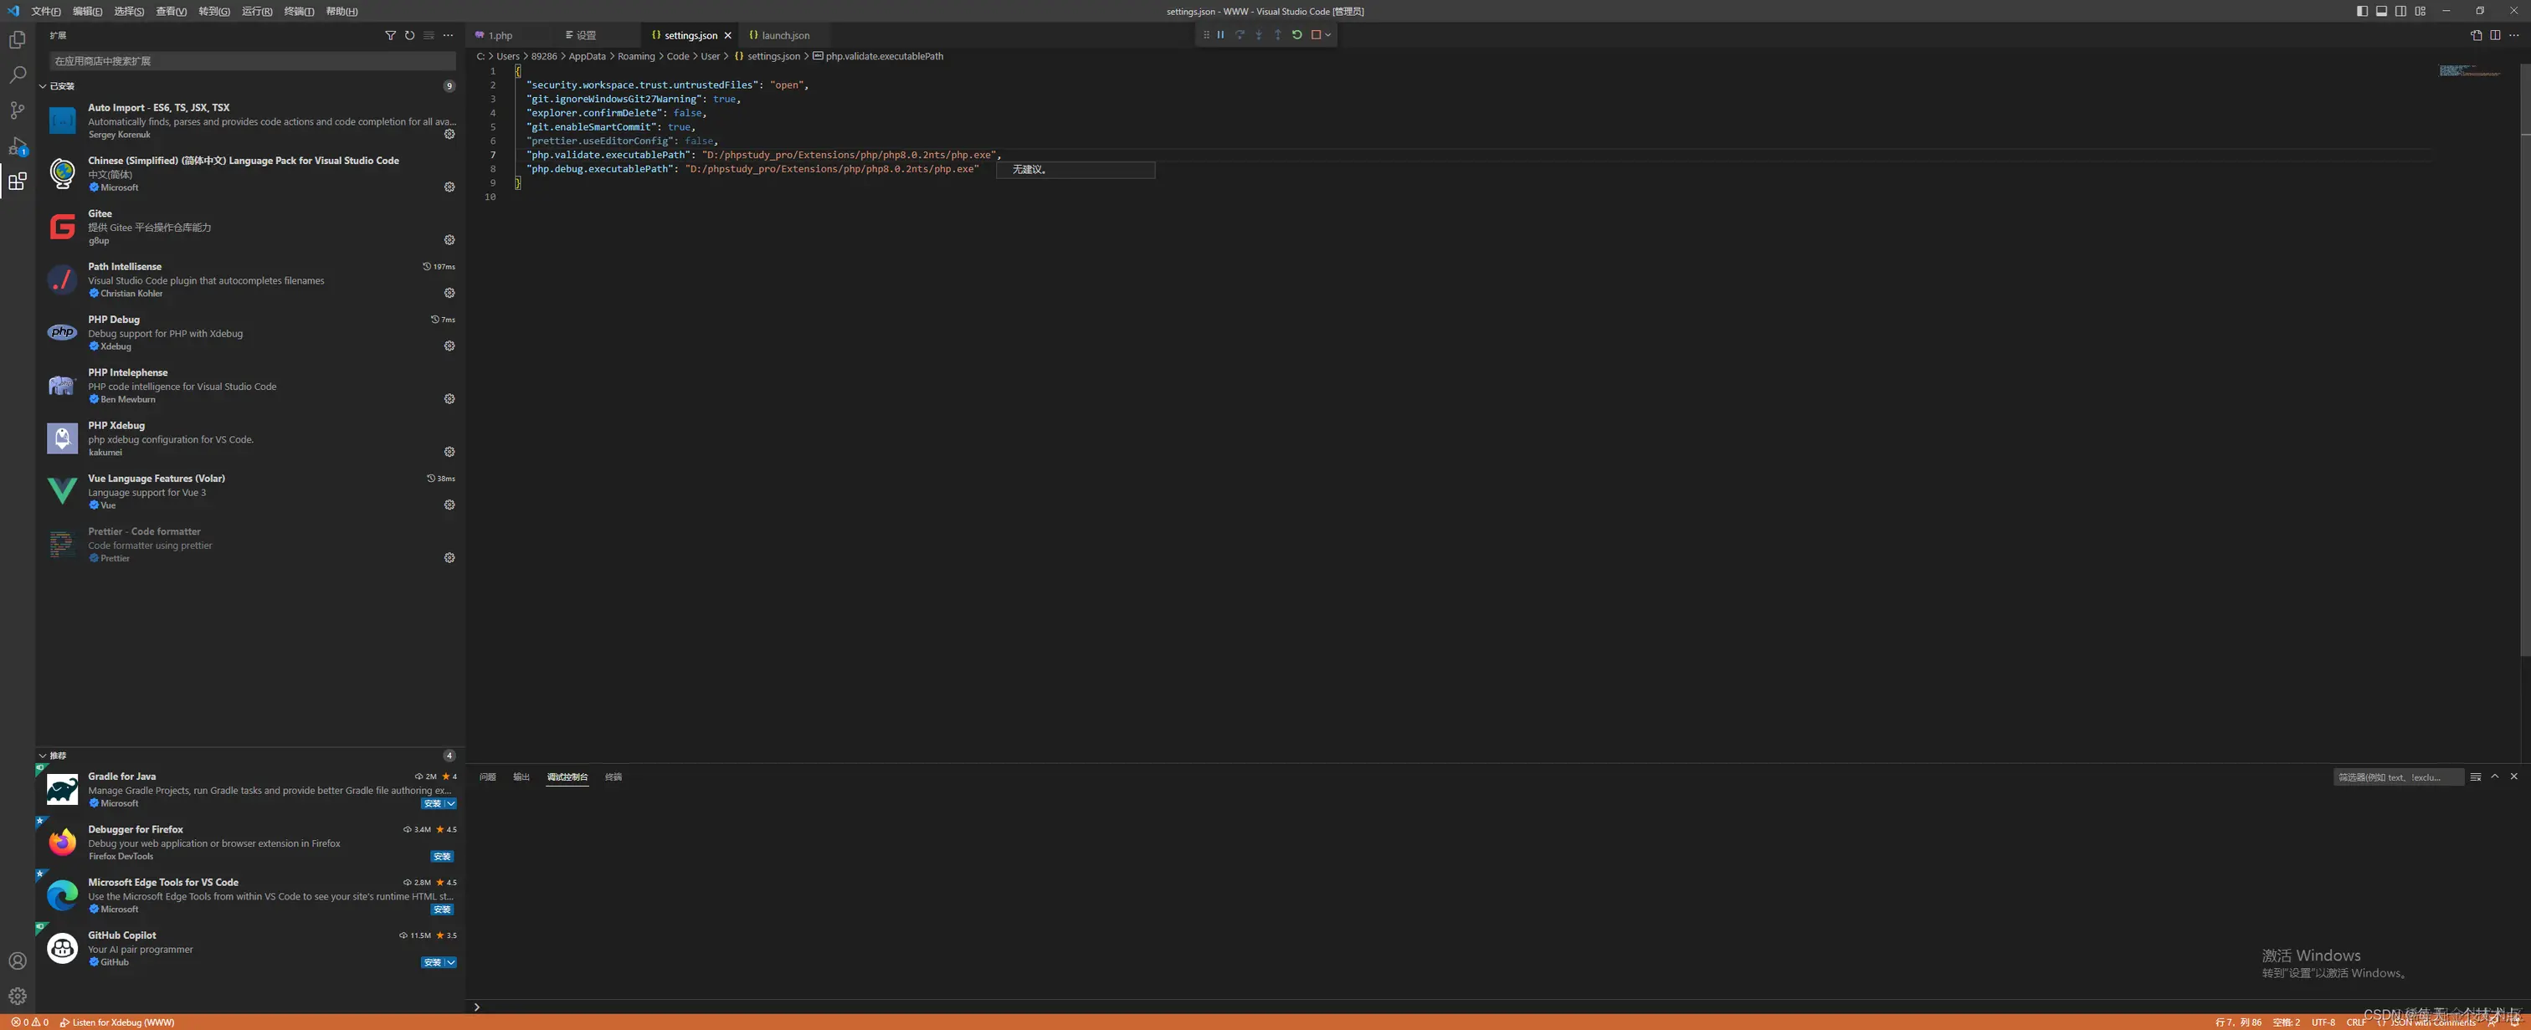
Task: Open the Manage gear in activity bar
Action: click(x=17, y=996)
